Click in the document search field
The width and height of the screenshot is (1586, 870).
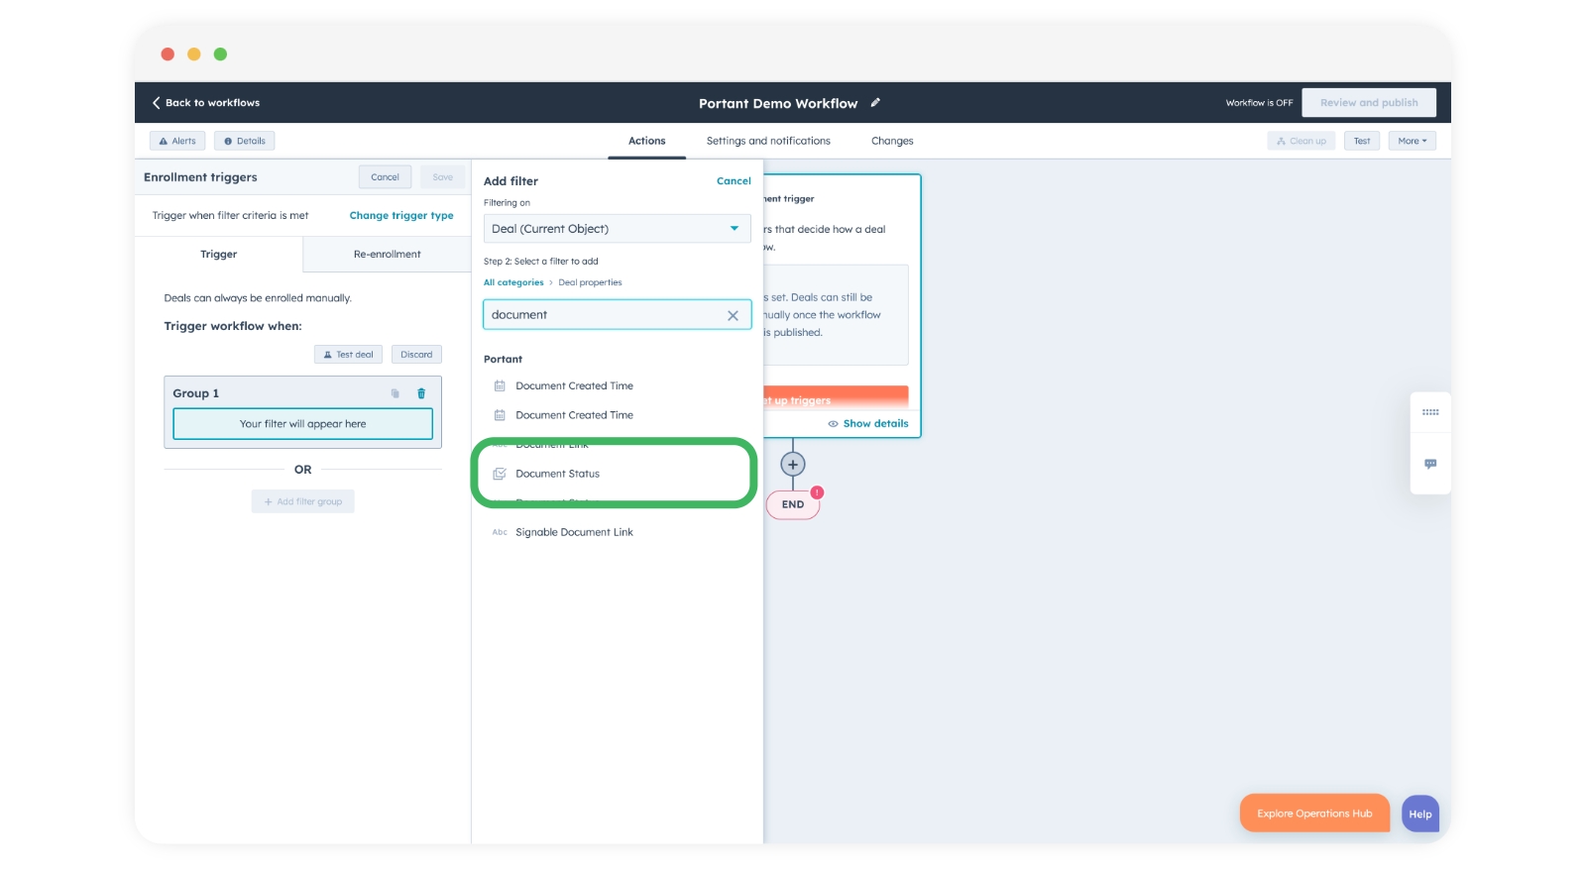tap(605, 315)
